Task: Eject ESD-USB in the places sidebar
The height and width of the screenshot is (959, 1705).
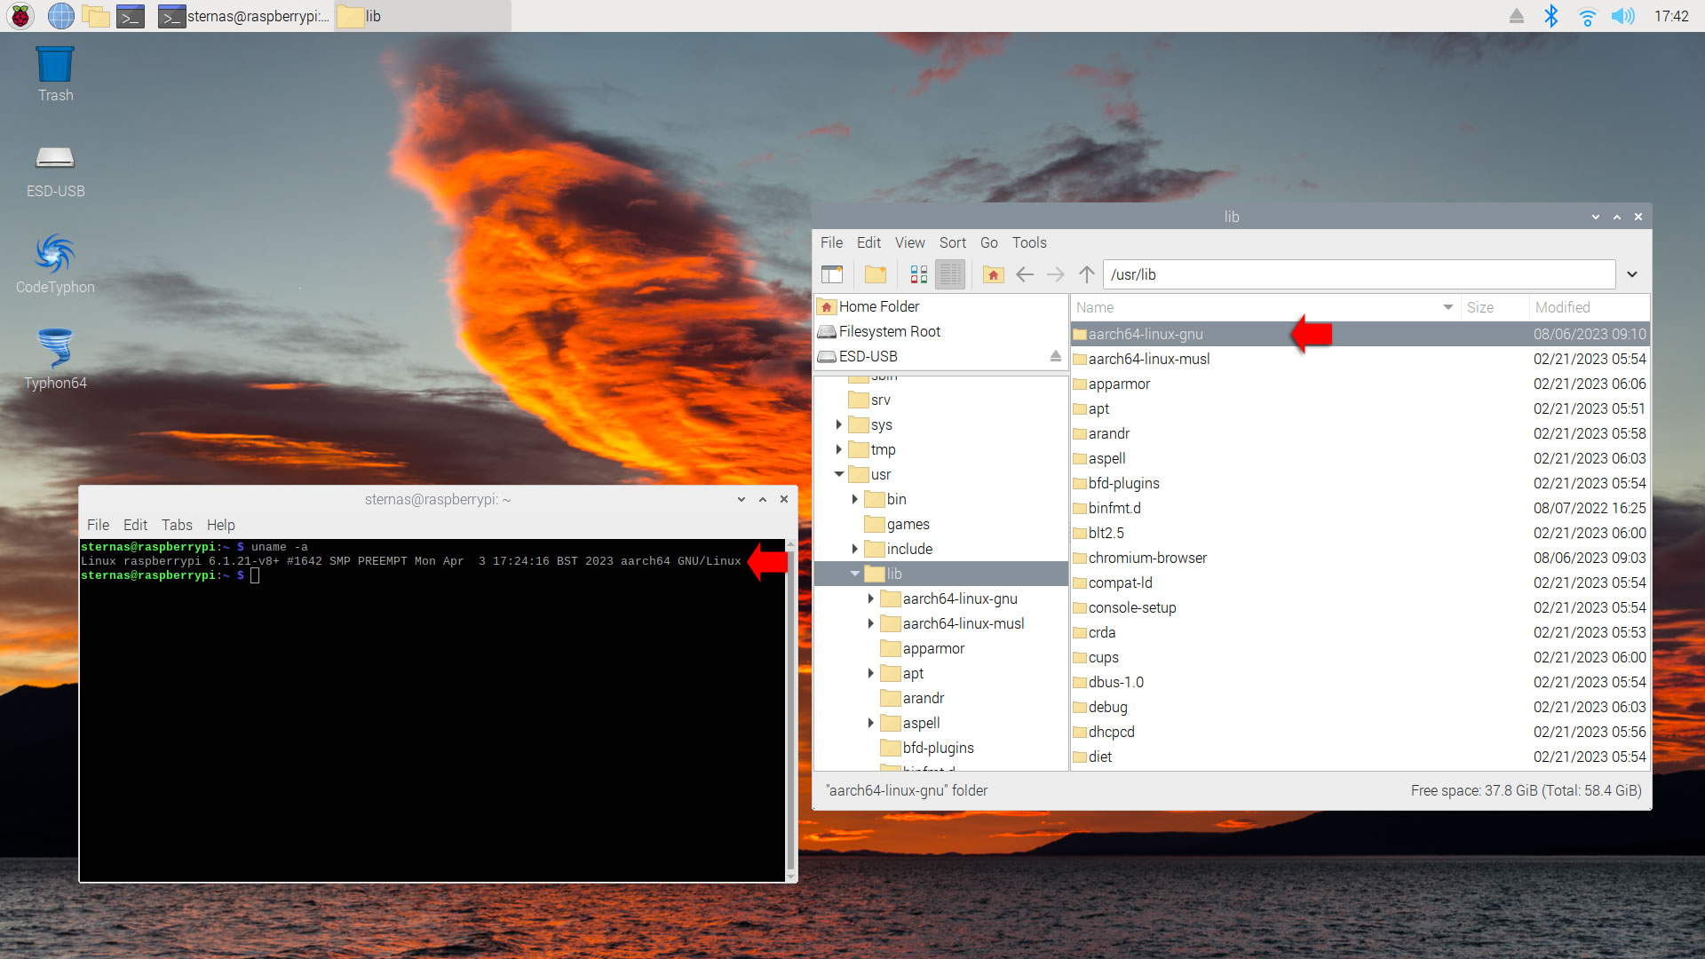Action: point(1055,356)
